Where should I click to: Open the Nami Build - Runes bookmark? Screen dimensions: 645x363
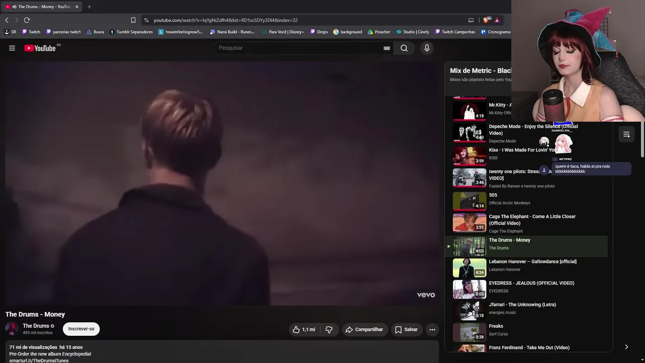click(232, 32)
